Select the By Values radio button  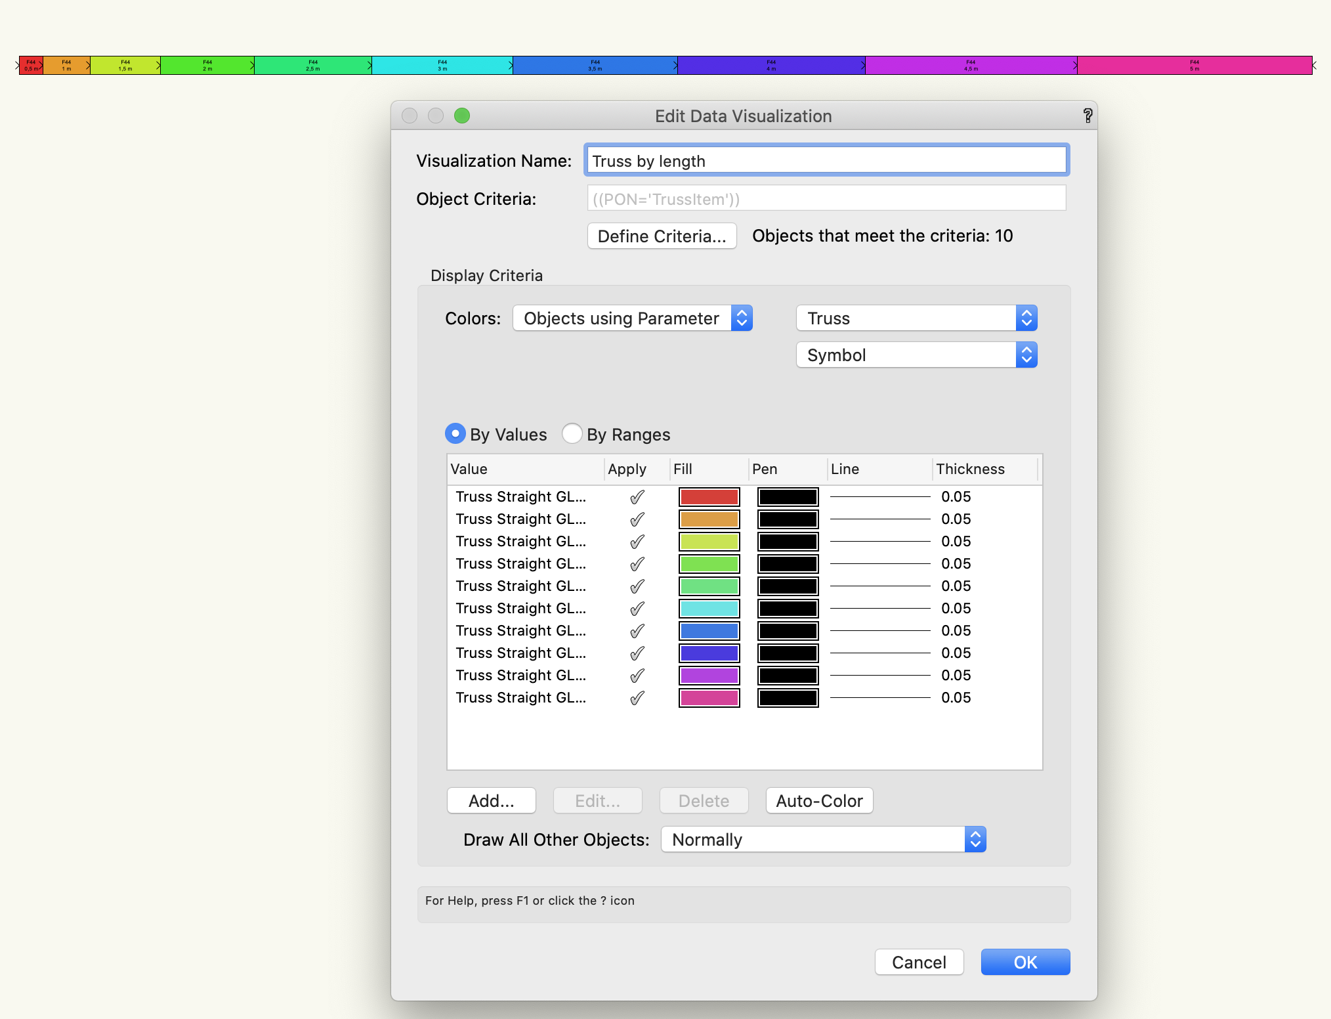(x=455, y=434)
